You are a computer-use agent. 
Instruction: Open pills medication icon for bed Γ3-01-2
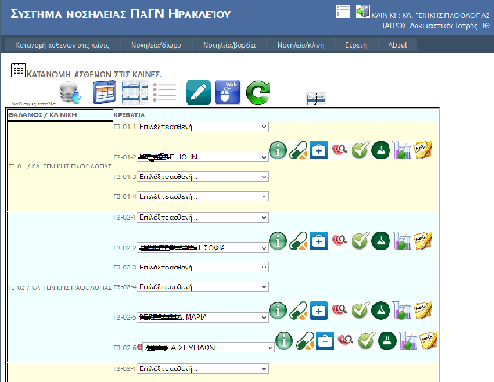298,150
